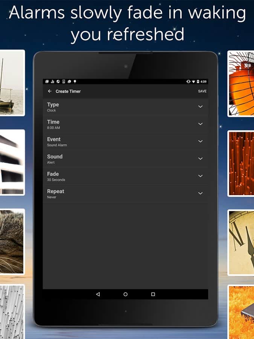This screenshot has height=339, width=254.
Task: Expand the Fade duration chevron
Action: pos(200,176)
